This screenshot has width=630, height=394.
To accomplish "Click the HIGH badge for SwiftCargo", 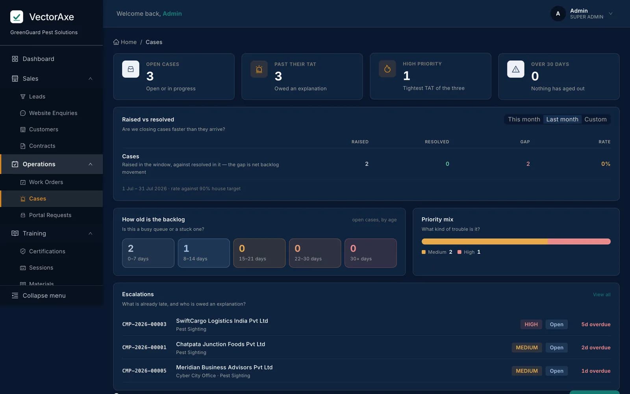I will coord(531,324).
